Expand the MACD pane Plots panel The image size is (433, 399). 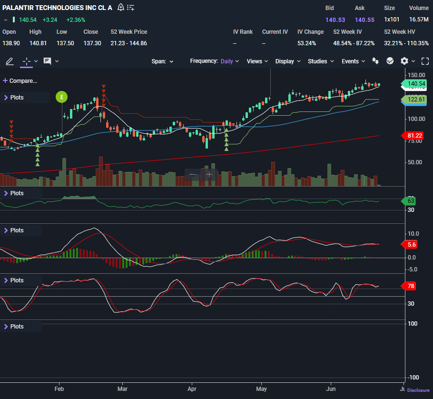coord(14,230)
